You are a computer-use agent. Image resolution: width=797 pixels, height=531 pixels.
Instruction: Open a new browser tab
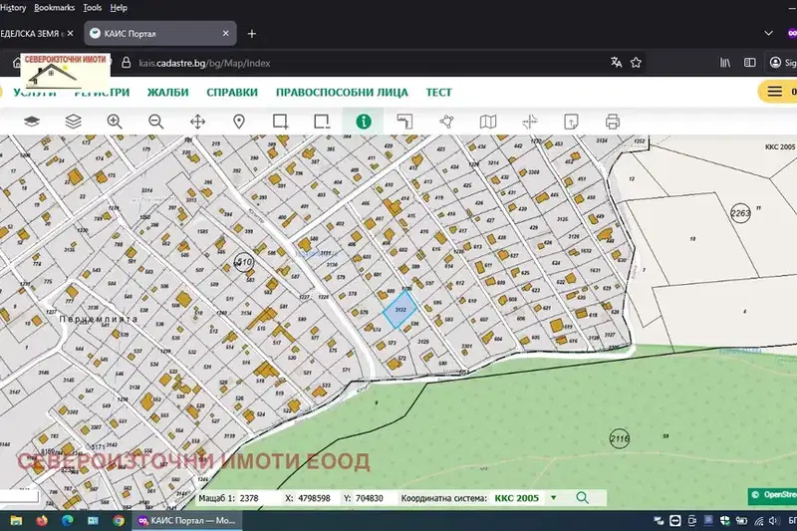[x=252, y=34]
